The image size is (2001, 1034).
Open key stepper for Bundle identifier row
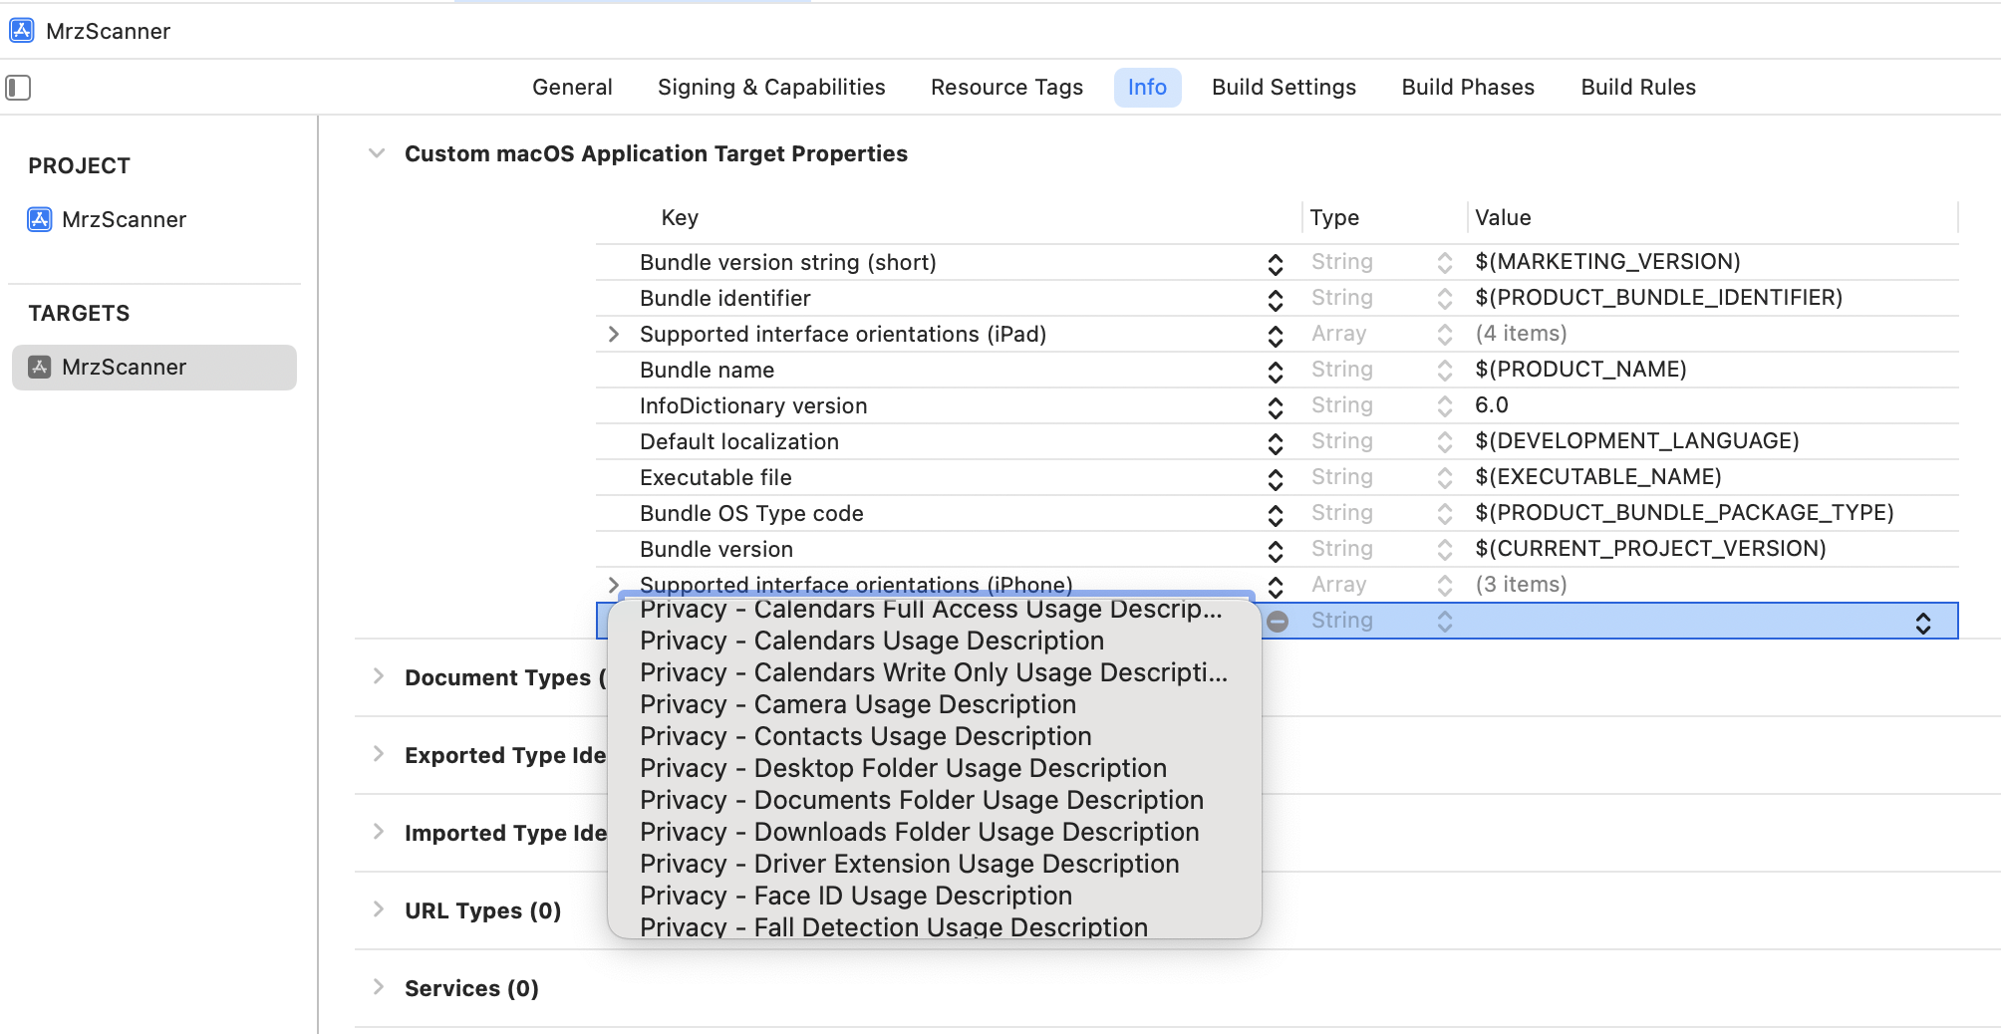[x=1276, y=299]
